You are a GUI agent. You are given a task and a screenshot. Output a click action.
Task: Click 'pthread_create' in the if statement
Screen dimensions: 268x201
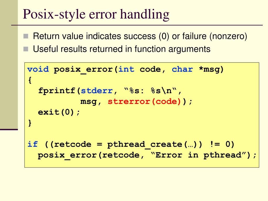pos(144,145)
